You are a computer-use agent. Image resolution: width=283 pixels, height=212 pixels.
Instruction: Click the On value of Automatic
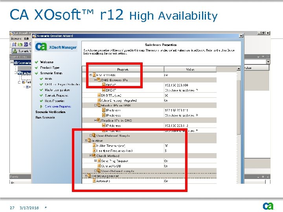coord(166,181)
